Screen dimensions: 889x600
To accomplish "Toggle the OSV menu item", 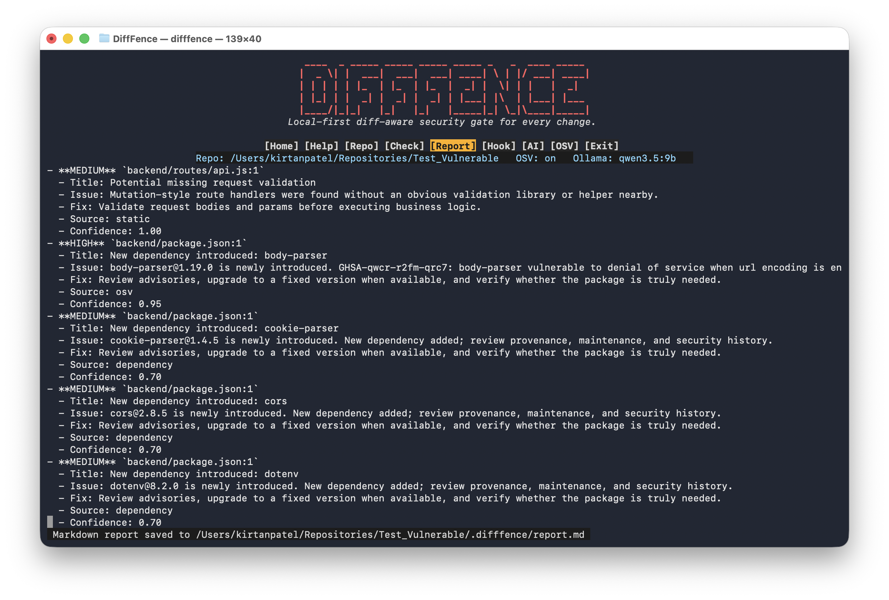I will (x=564, y=146).
